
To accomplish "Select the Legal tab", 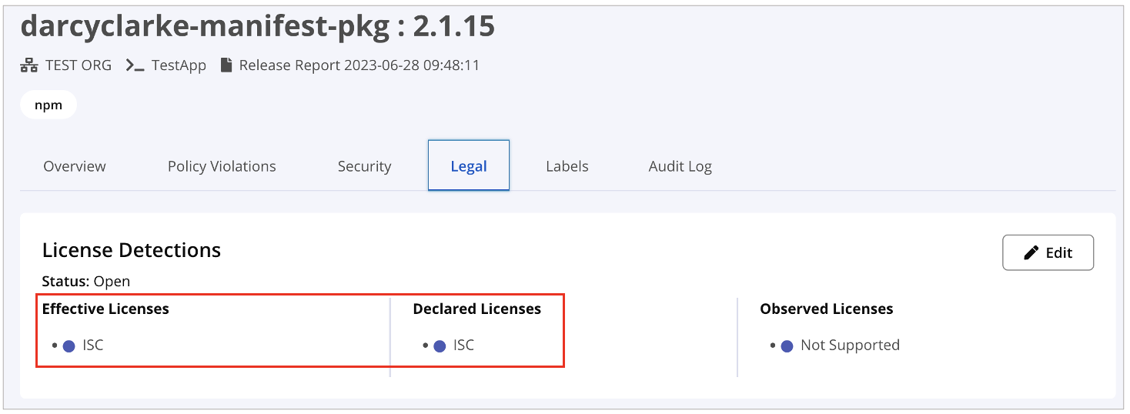I will pos(468,166).
